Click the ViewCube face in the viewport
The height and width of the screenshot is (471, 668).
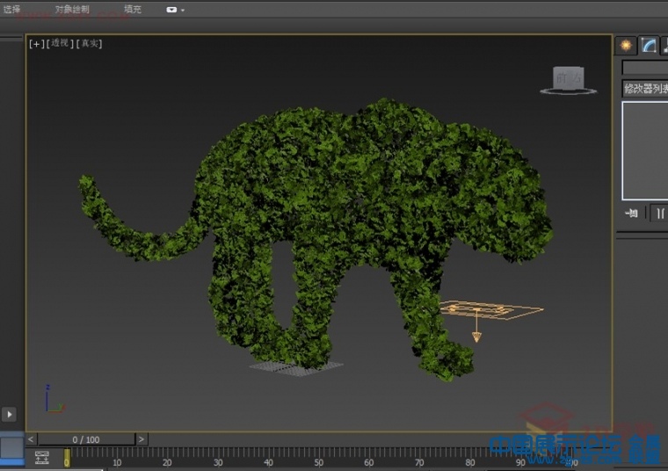coord(569,78)
